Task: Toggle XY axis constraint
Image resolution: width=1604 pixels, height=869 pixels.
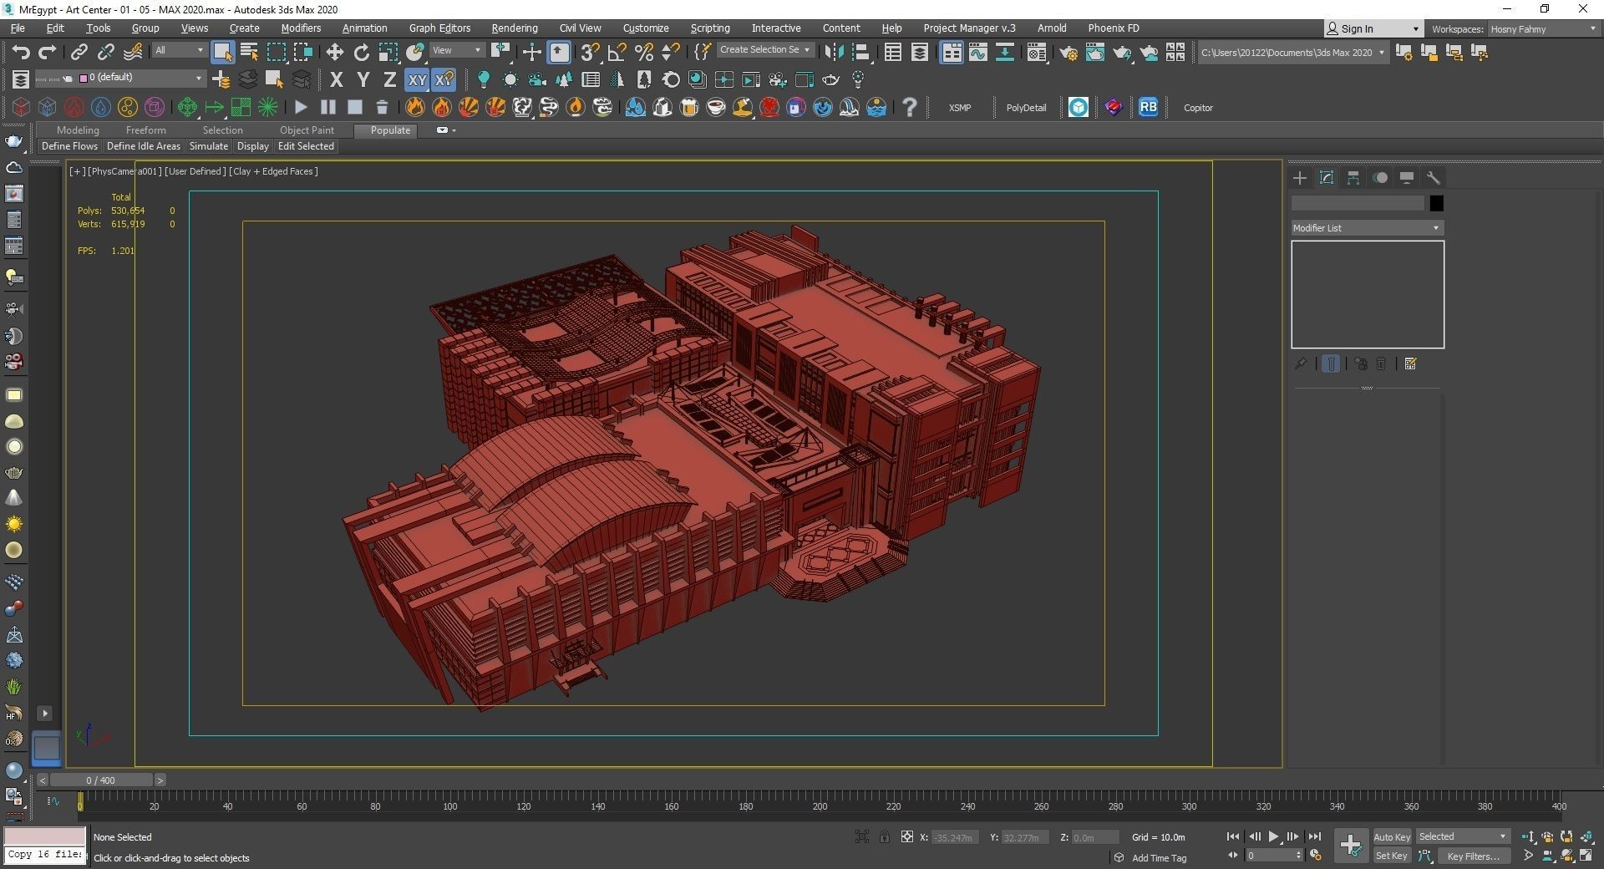Action: [x=416, y=80]
